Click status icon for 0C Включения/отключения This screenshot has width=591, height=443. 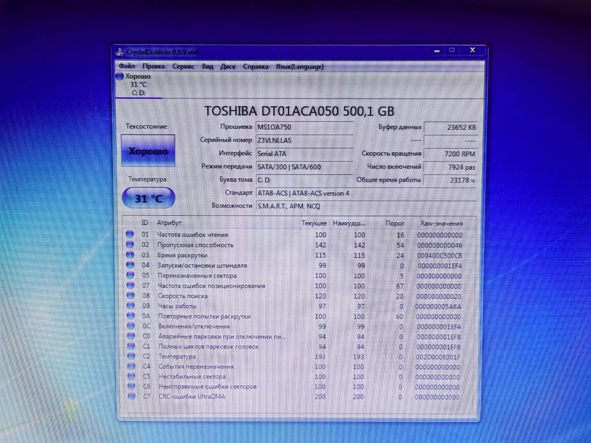[131, 326]
